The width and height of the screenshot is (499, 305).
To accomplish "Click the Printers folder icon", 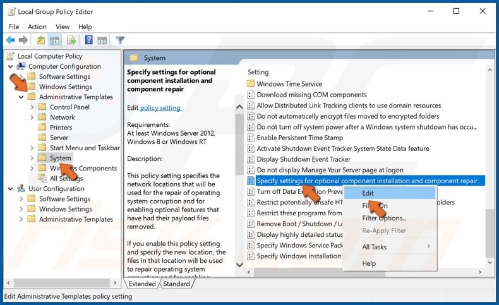I will (42, 127).
